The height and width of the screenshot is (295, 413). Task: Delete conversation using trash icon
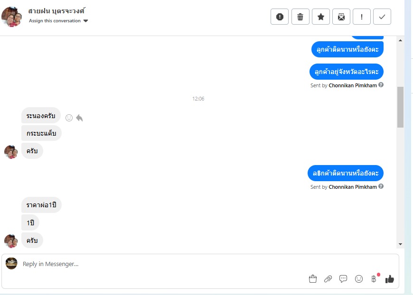tap(300, 17)
